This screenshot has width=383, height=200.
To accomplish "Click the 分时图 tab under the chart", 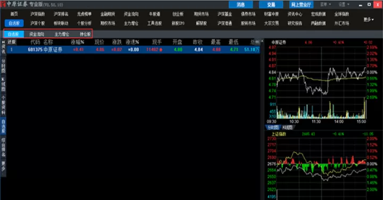I will click(x=272, y=127).
